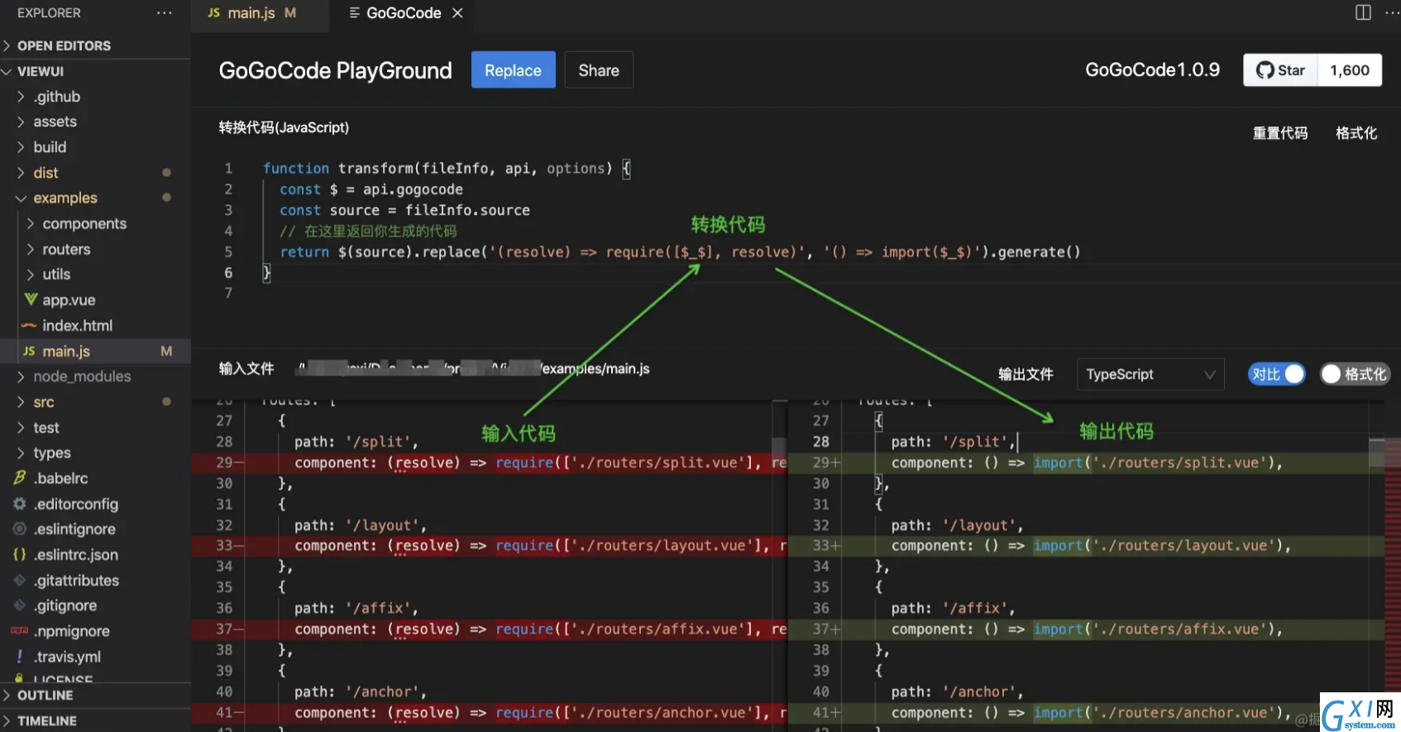Click the git icon beside .gitignore
1401x732 pixels.
[20, 605]
